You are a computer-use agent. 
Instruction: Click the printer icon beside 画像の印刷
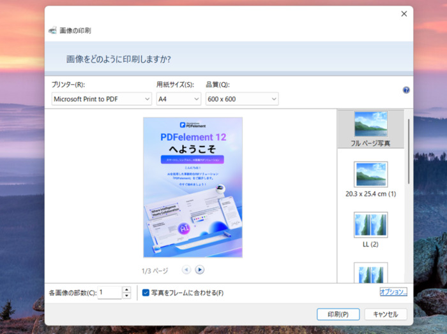coord(52,31)
